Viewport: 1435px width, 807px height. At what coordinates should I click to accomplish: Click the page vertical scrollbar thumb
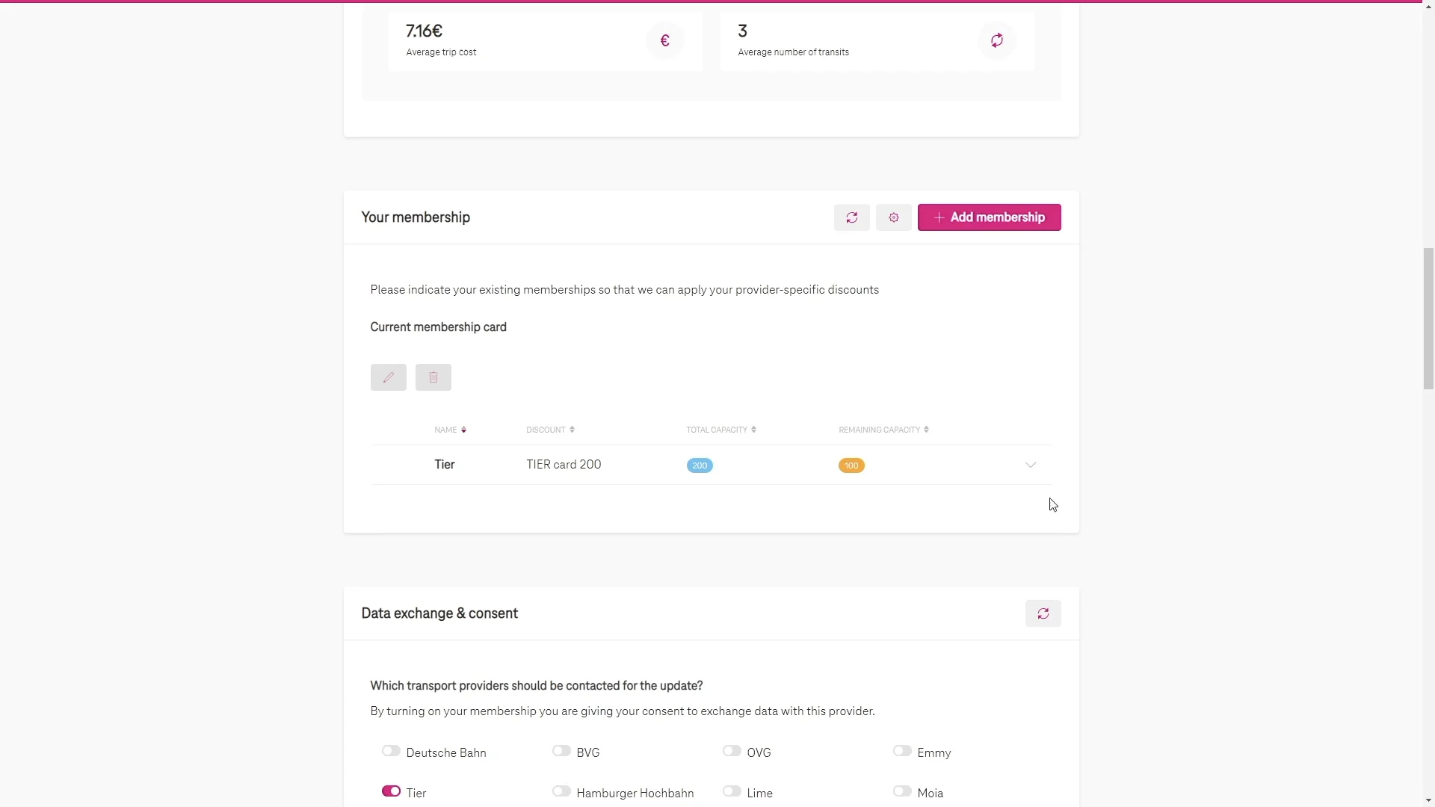tap(1428, 319)
